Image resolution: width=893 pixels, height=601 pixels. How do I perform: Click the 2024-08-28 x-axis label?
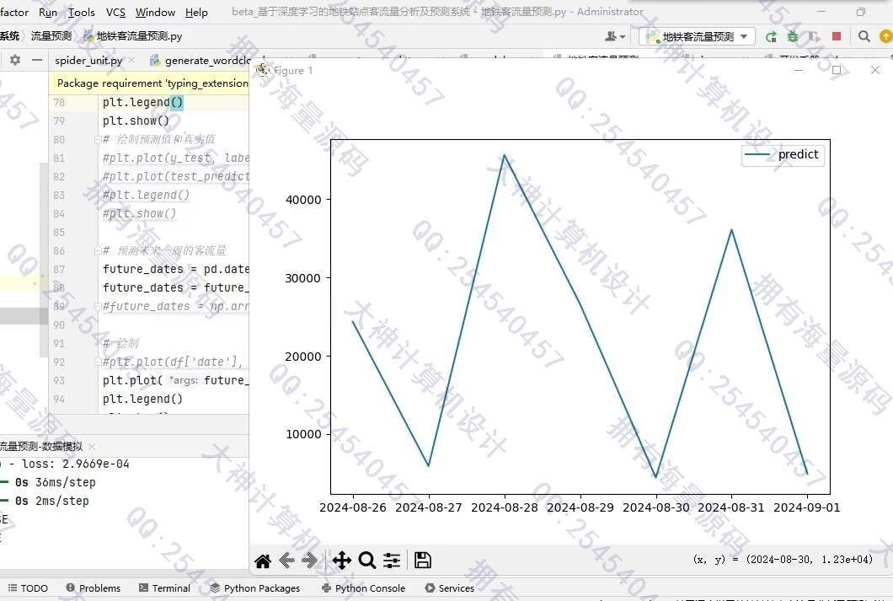pos(504,507)
